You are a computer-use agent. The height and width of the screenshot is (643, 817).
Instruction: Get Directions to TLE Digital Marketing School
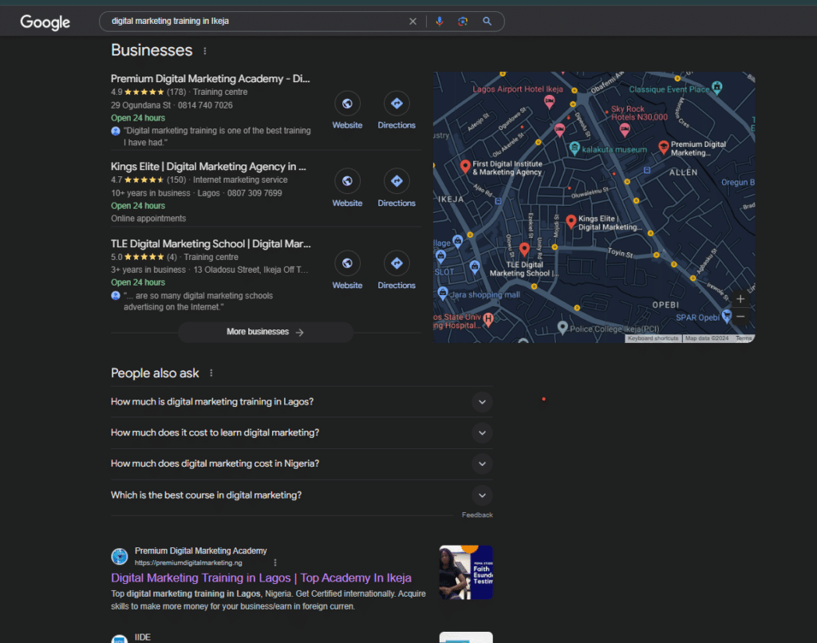[x=397, y=270]
